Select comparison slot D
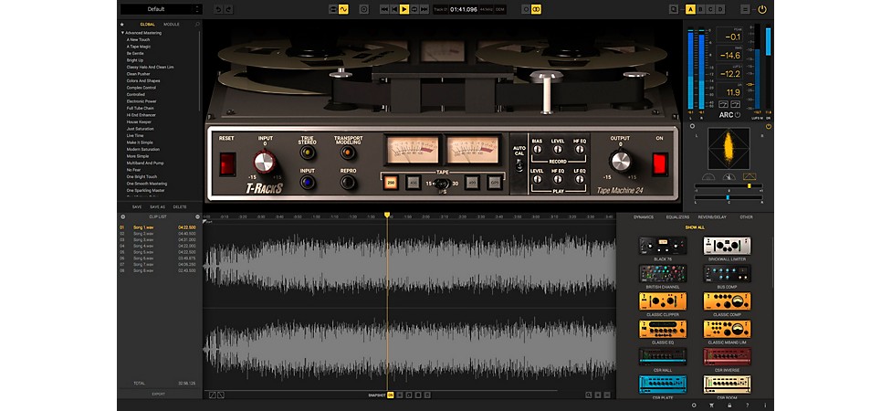 coord(720,9)
